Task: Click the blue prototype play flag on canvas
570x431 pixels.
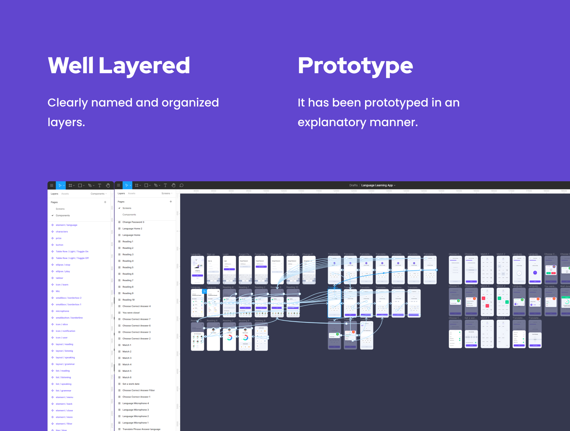Action: pyautogui.click(x=205, y=291)
